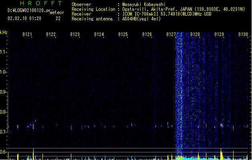Select the file path D:¥LOG¥02100120.pr
Image resolution: width=252 pixels, height=160 pixels.
coord(29,10)
